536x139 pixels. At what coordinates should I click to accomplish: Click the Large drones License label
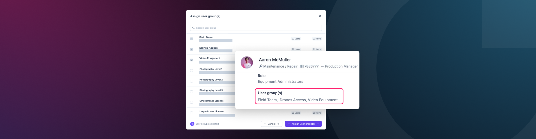tap(211, 111)
